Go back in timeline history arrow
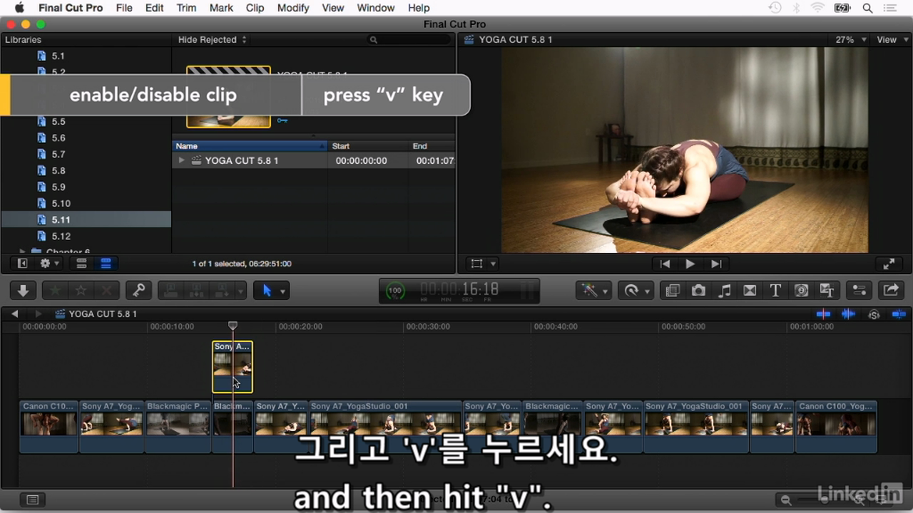Viewport: 913px width, 513px height. [x=14, y=314]
